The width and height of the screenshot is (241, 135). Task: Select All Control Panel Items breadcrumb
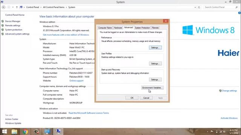coord(53,7)
